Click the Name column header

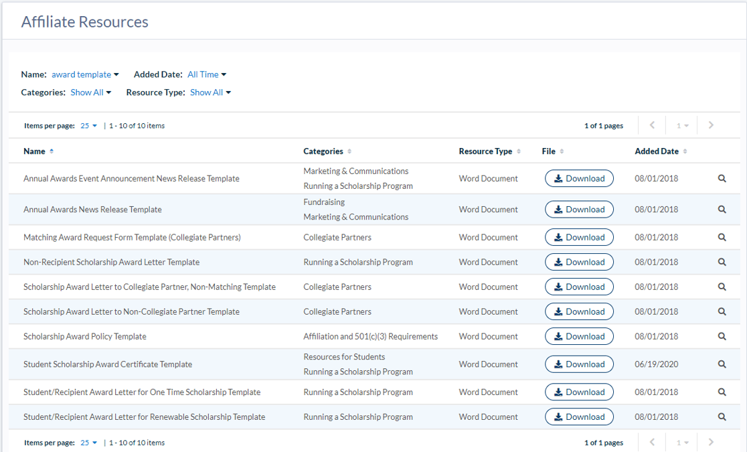34,151
